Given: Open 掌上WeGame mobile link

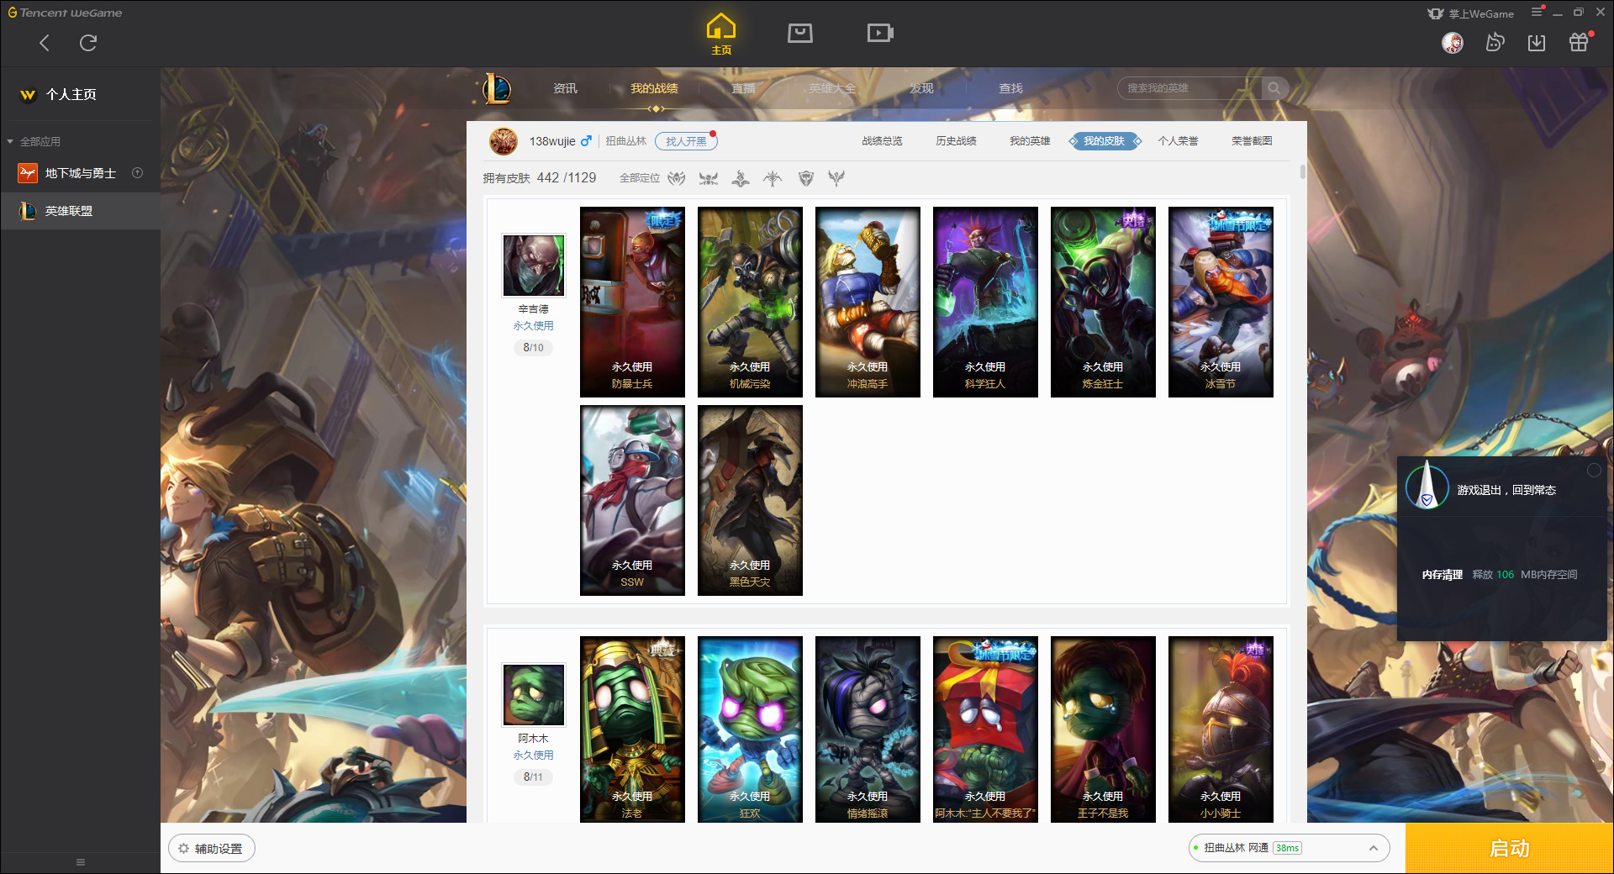Looking at the screenshot, I should 1471,13.
